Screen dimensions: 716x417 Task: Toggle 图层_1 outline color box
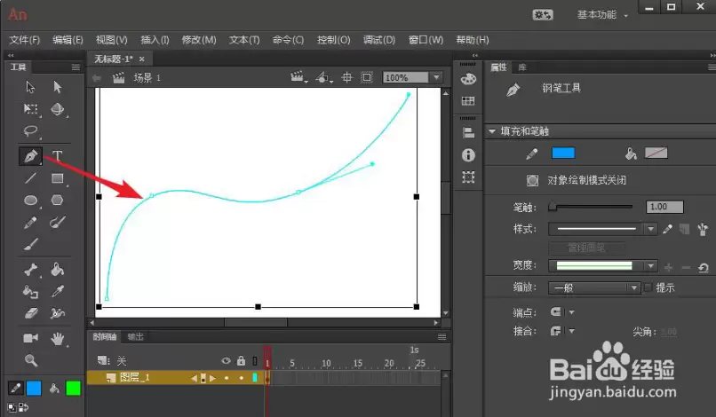(x=255, y=378)
